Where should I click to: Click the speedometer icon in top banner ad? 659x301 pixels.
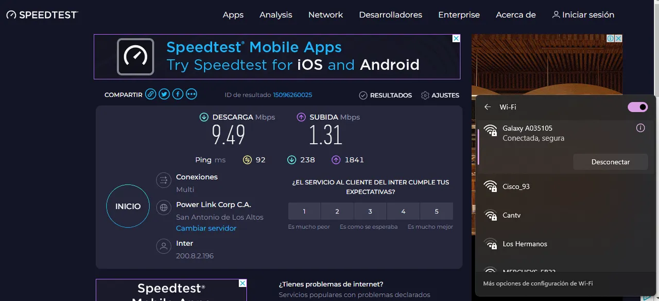pos(135,57)
